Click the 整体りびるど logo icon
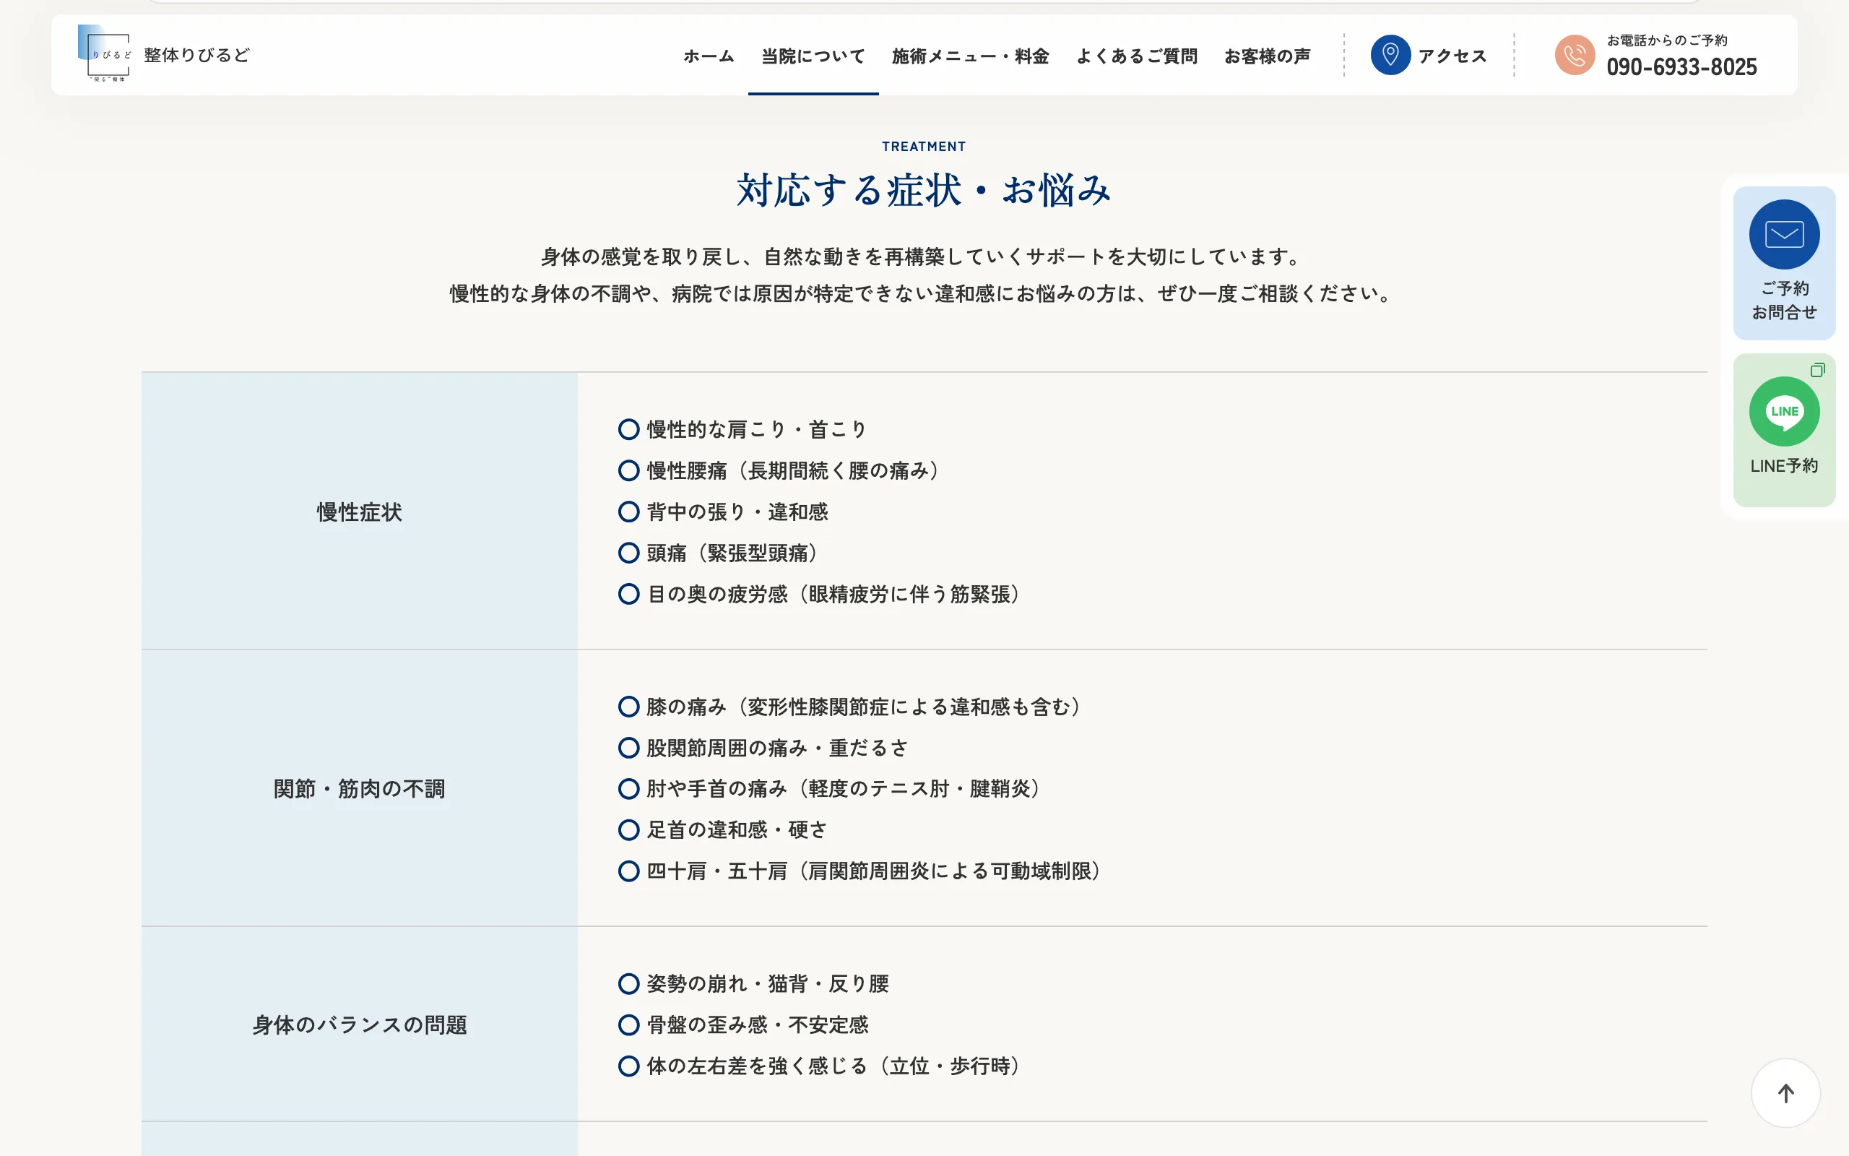 tap(103, 53)
